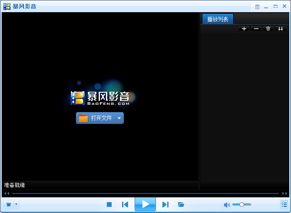Click the volume slider handle
Image resolution: width=291 pixels, height=213 pixels.
242,204
